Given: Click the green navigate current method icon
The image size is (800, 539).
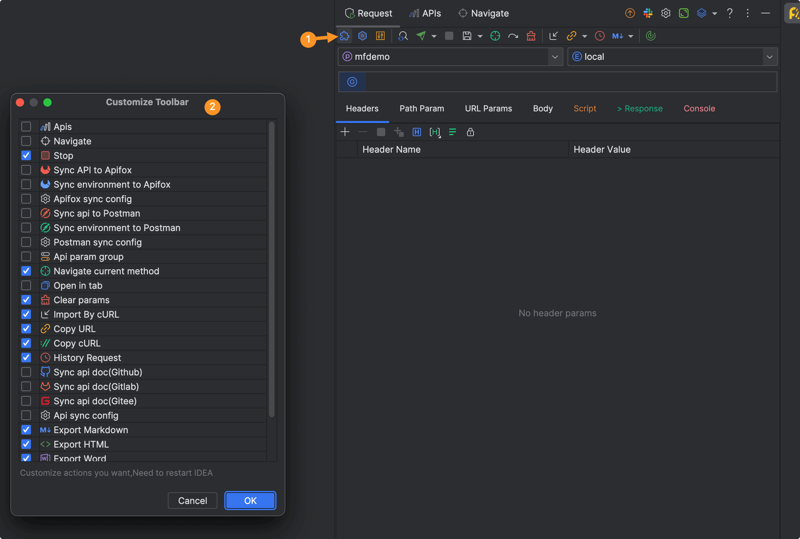Looking at the screenshot, I should 495,36.
